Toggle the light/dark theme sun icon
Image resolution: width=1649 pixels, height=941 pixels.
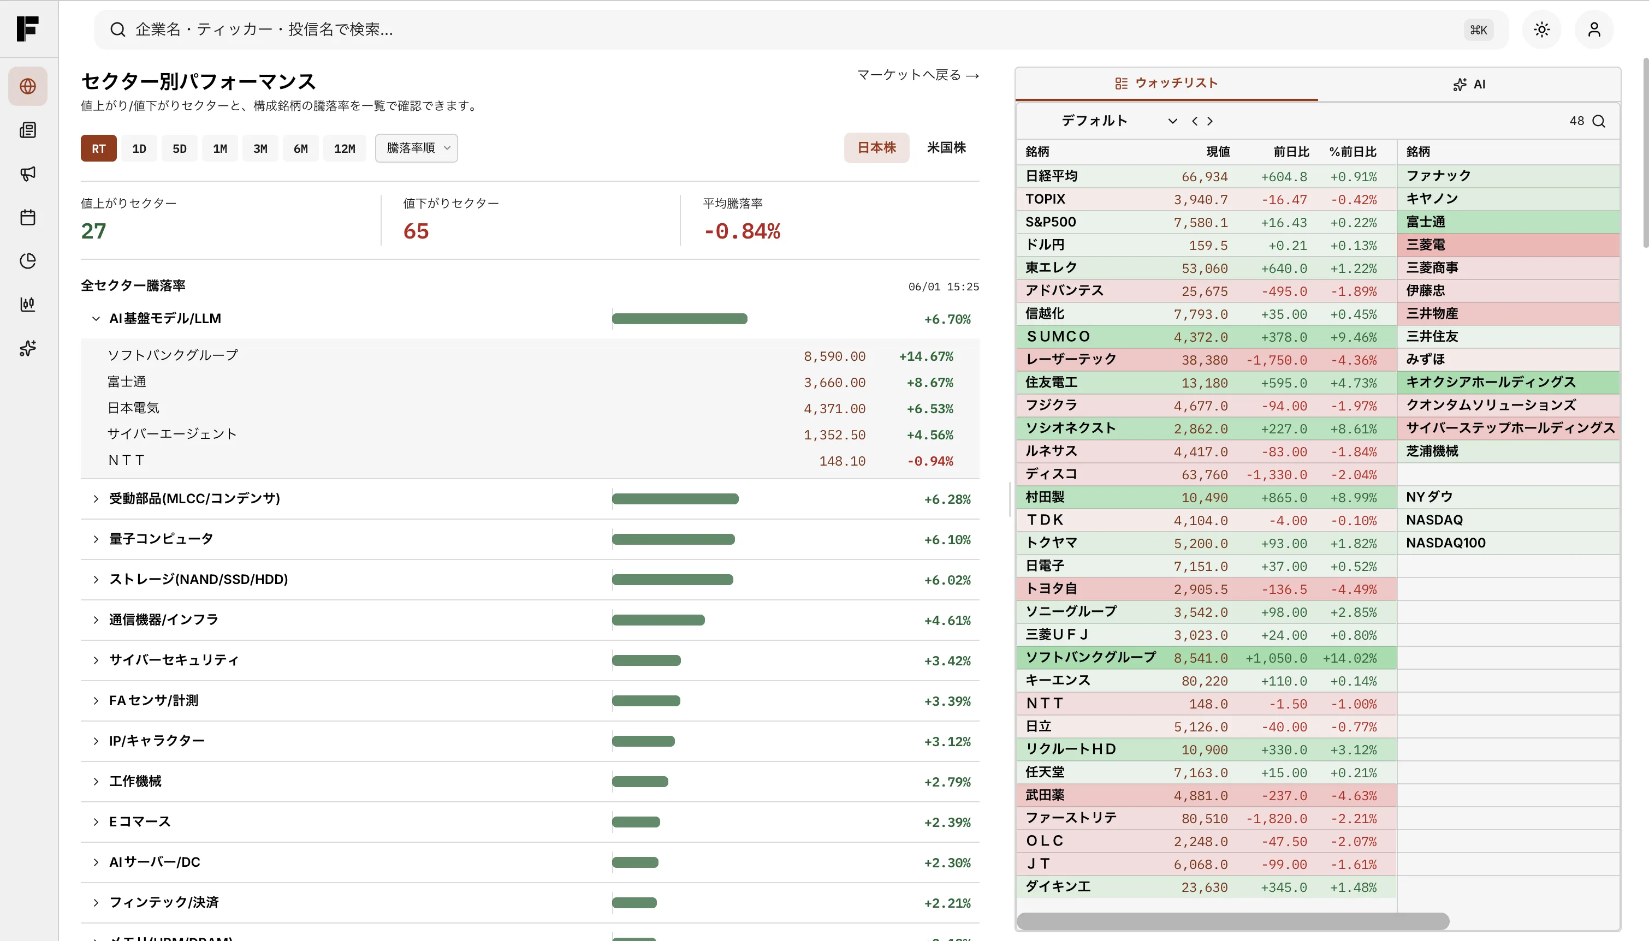click(1541, 29)
